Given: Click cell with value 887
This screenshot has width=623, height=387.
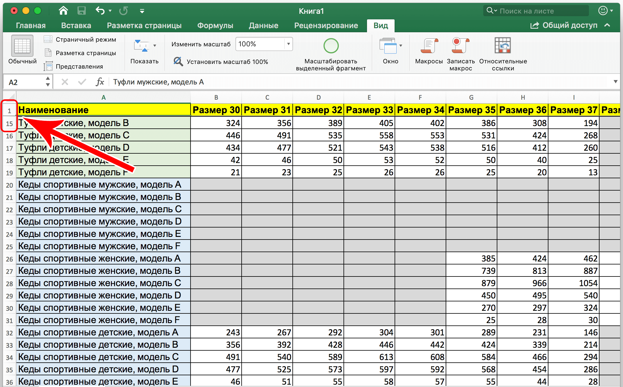Looking at the screenshot, I should point(574,271).
